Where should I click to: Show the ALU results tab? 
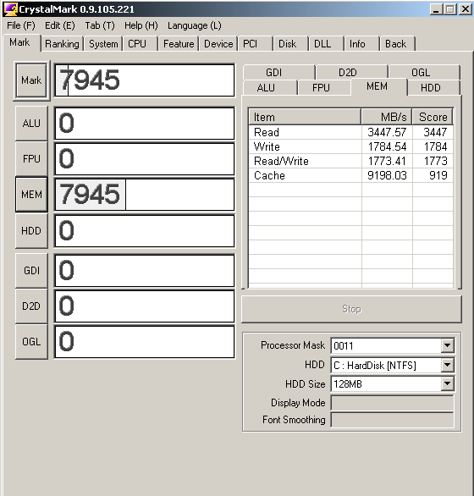tap(270, 88)
